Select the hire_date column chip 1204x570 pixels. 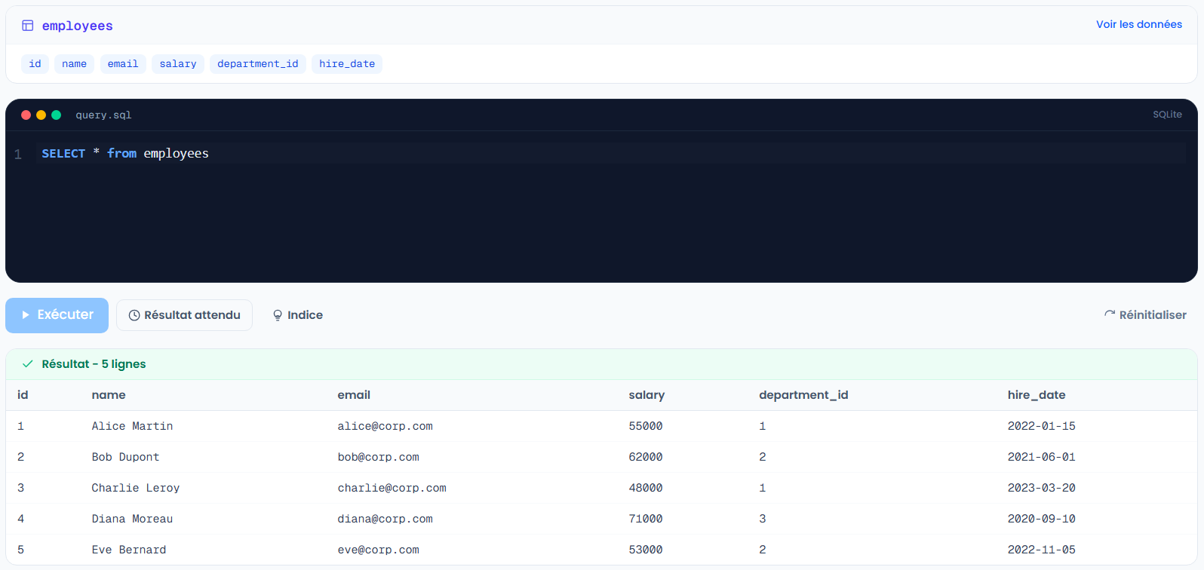(347, 64)
